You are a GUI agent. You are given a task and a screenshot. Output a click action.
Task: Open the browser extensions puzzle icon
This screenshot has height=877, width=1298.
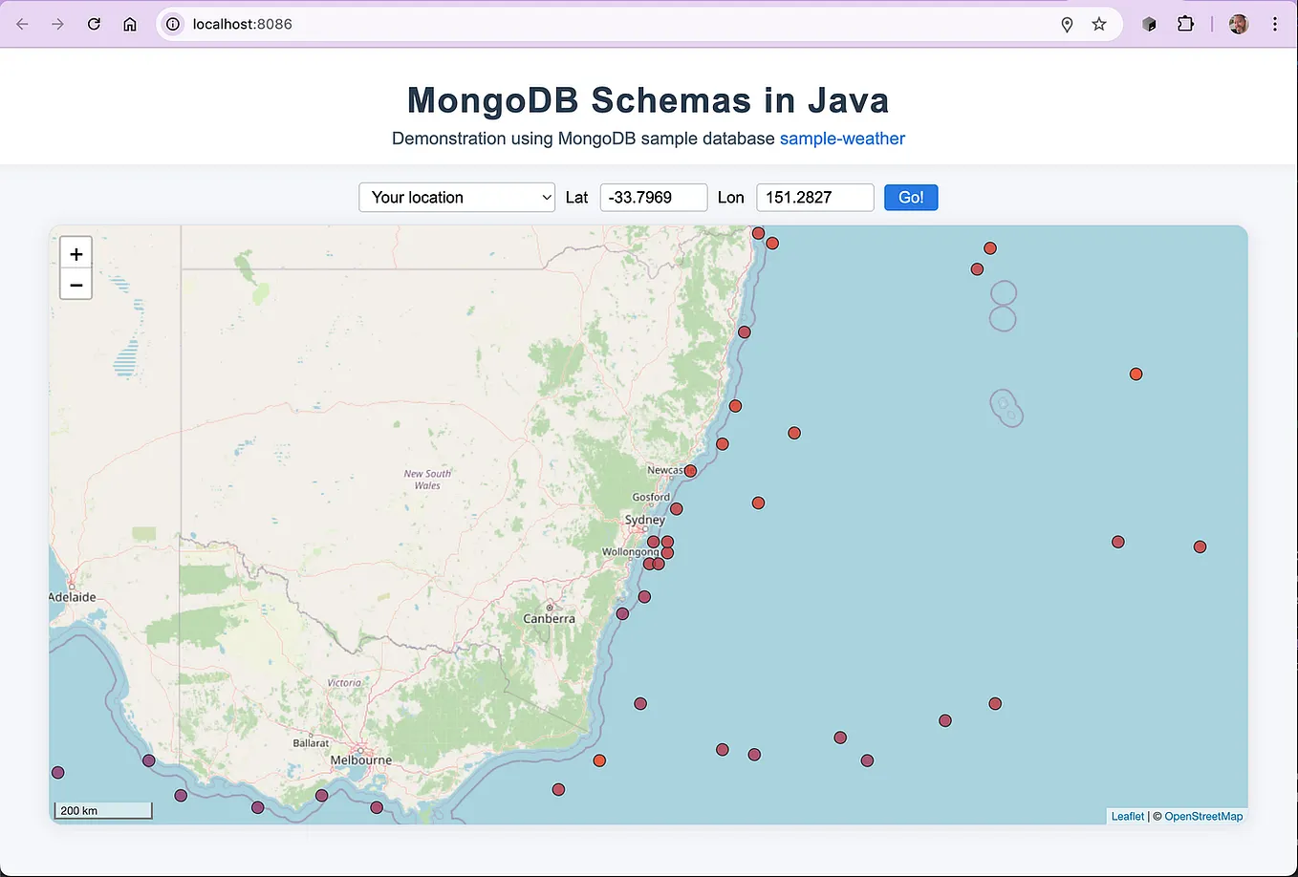(x=1186, y=24)
